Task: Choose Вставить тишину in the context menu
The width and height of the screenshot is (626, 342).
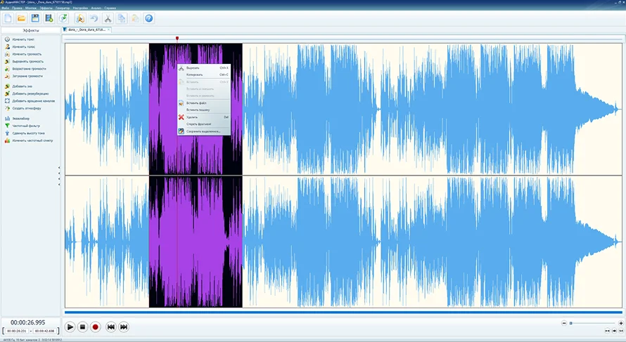Action: (x=203, y=110)
